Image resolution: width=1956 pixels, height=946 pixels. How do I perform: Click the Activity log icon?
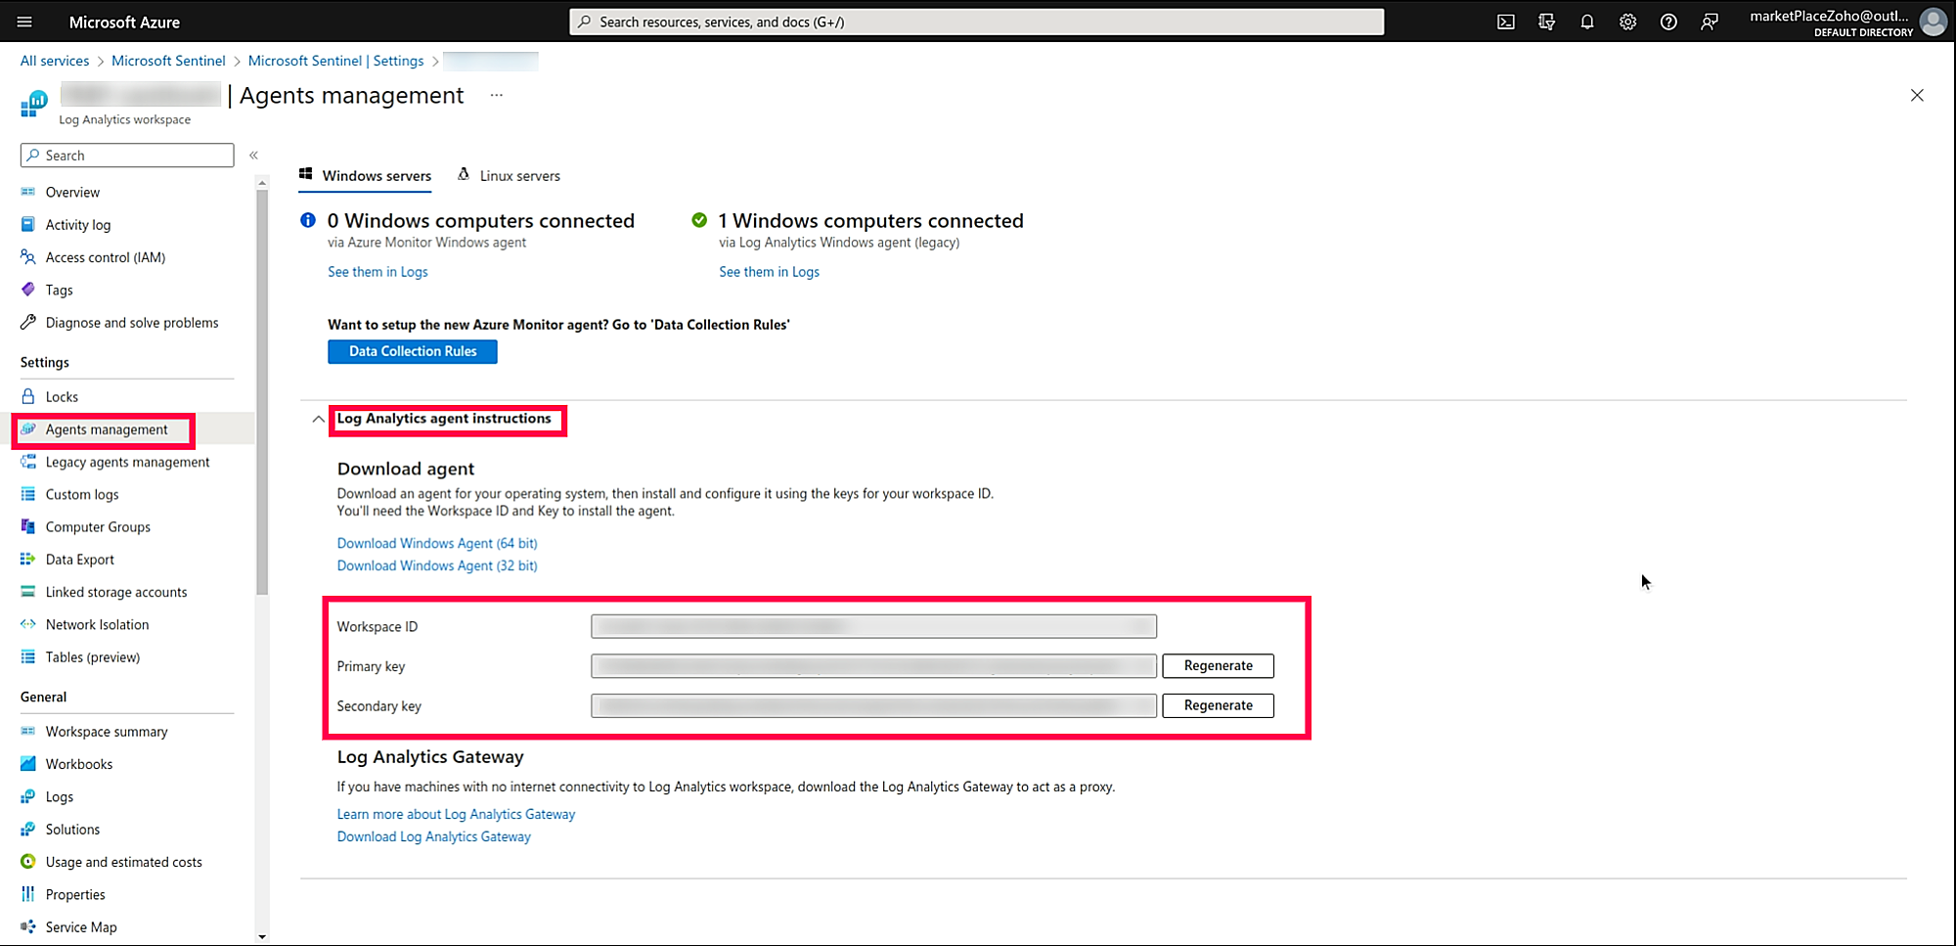(28, 224)
